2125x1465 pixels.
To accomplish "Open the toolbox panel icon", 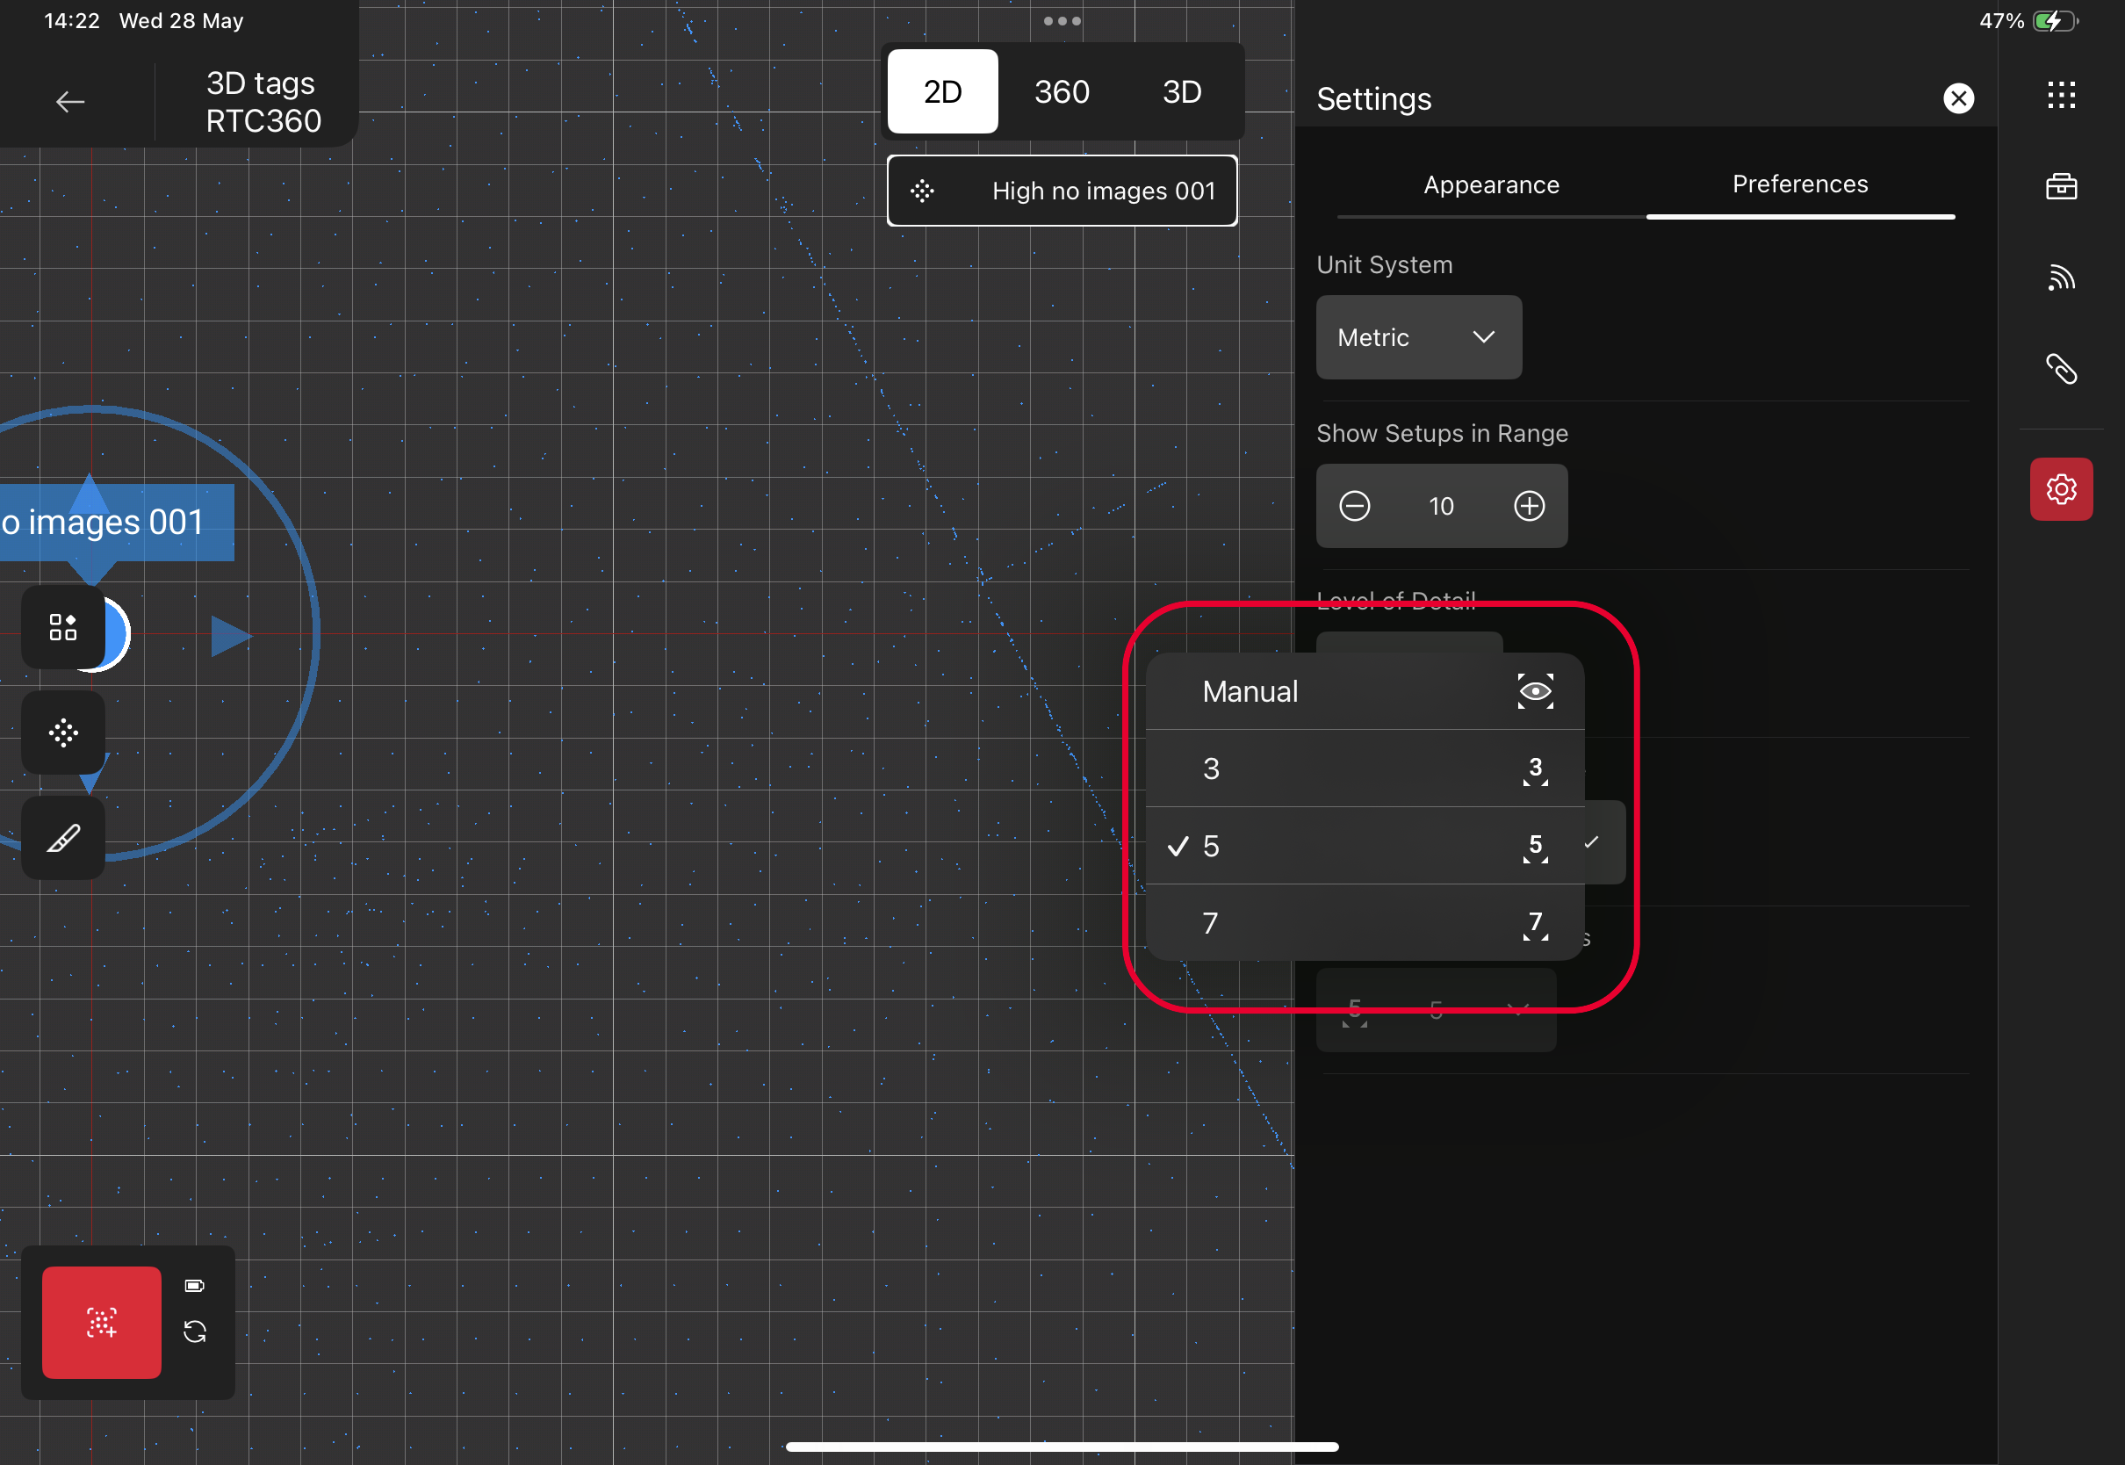I will 2061,186.
